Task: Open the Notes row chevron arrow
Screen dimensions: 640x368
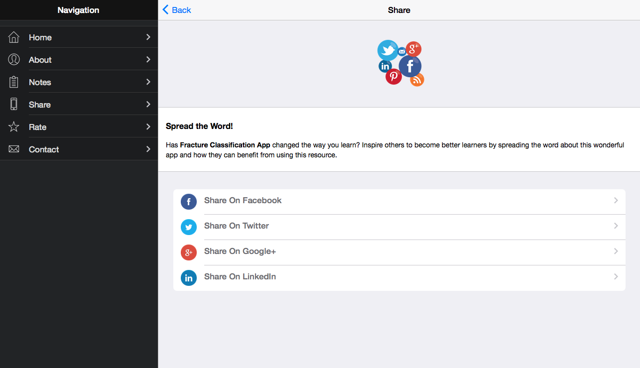Action: tap(148, 82)
